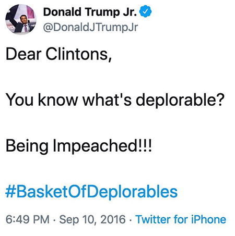Click the word deplorable? in the tweet
235x236 pixels.
click(179, 100)
